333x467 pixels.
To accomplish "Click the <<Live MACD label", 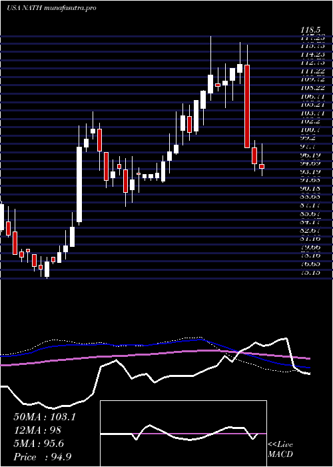I will tap(280, 449).
